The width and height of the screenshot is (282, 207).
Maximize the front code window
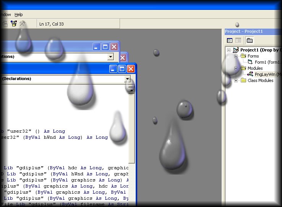click(x=122, y=69)
